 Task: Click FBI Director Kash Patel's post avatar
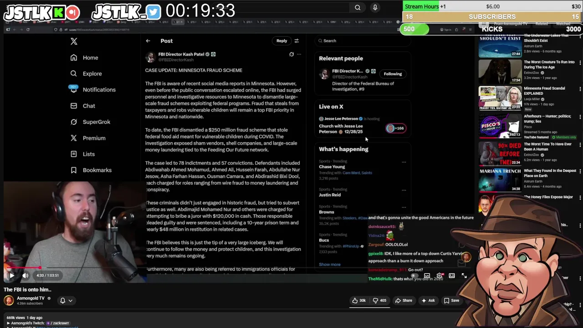point(150,57)
